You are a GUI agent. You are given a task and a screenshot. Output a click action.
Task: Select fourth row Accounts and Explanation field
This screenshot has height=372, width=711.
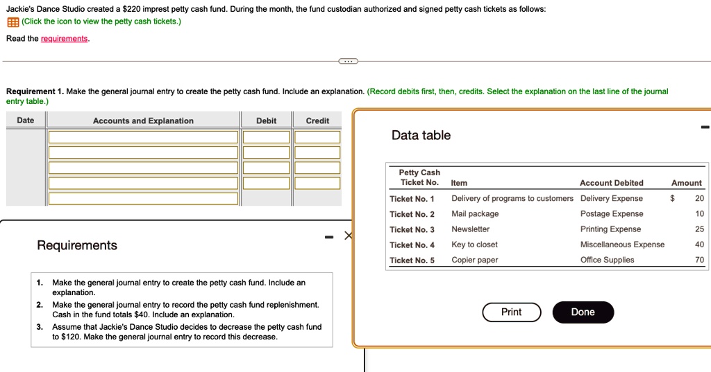[143, 183]
